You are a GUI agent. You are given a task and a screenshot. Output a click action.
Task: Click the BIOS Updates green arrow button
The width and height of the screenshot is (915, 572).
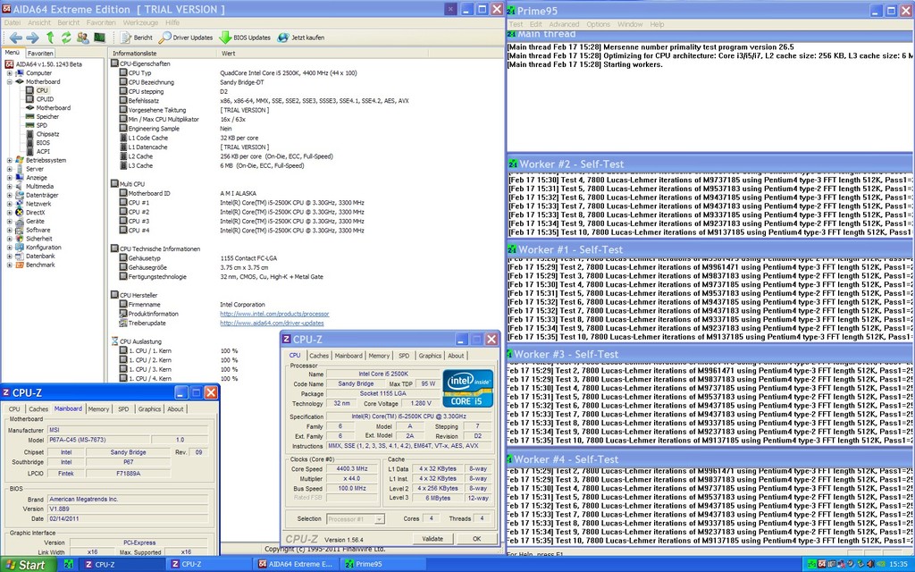[x=245, y=38]
